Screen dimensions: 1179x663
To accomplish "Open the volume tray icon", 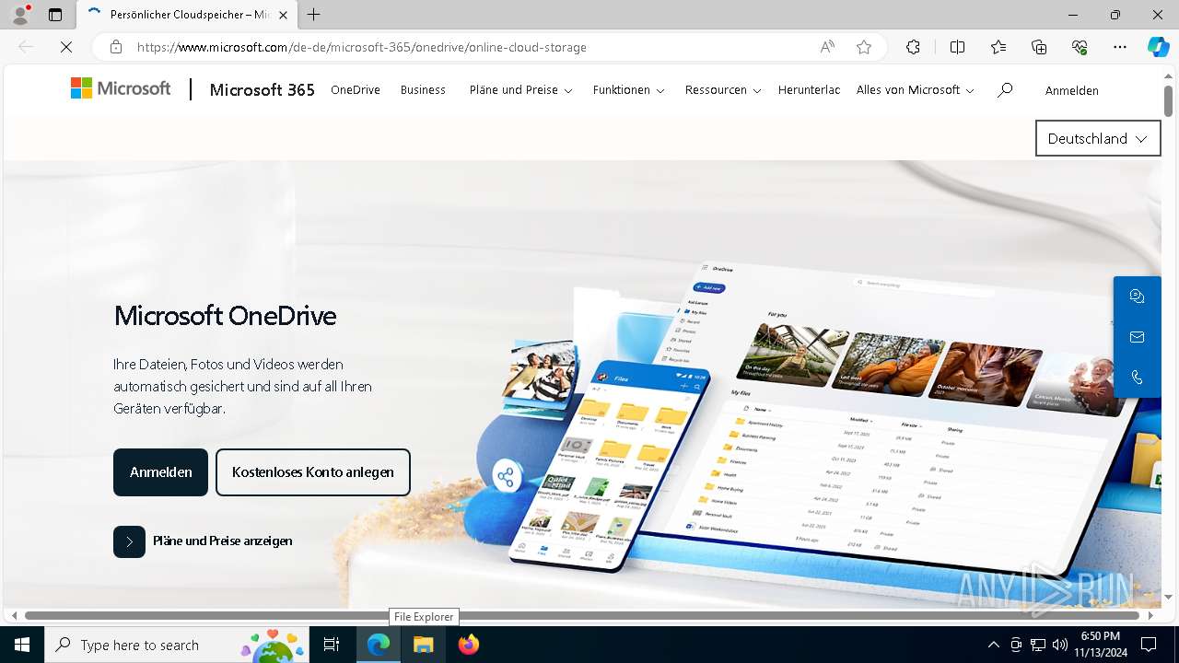I will (1060, 645).
